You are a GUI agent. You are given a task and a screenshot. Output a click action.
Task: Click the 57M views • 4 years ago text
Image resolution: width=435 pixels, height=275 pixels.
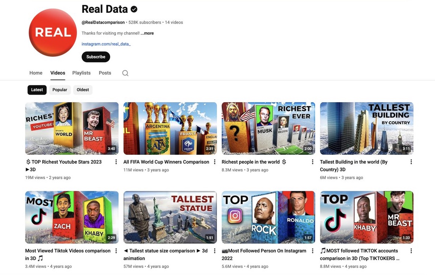pyautogui.click(x=146, y=266)
